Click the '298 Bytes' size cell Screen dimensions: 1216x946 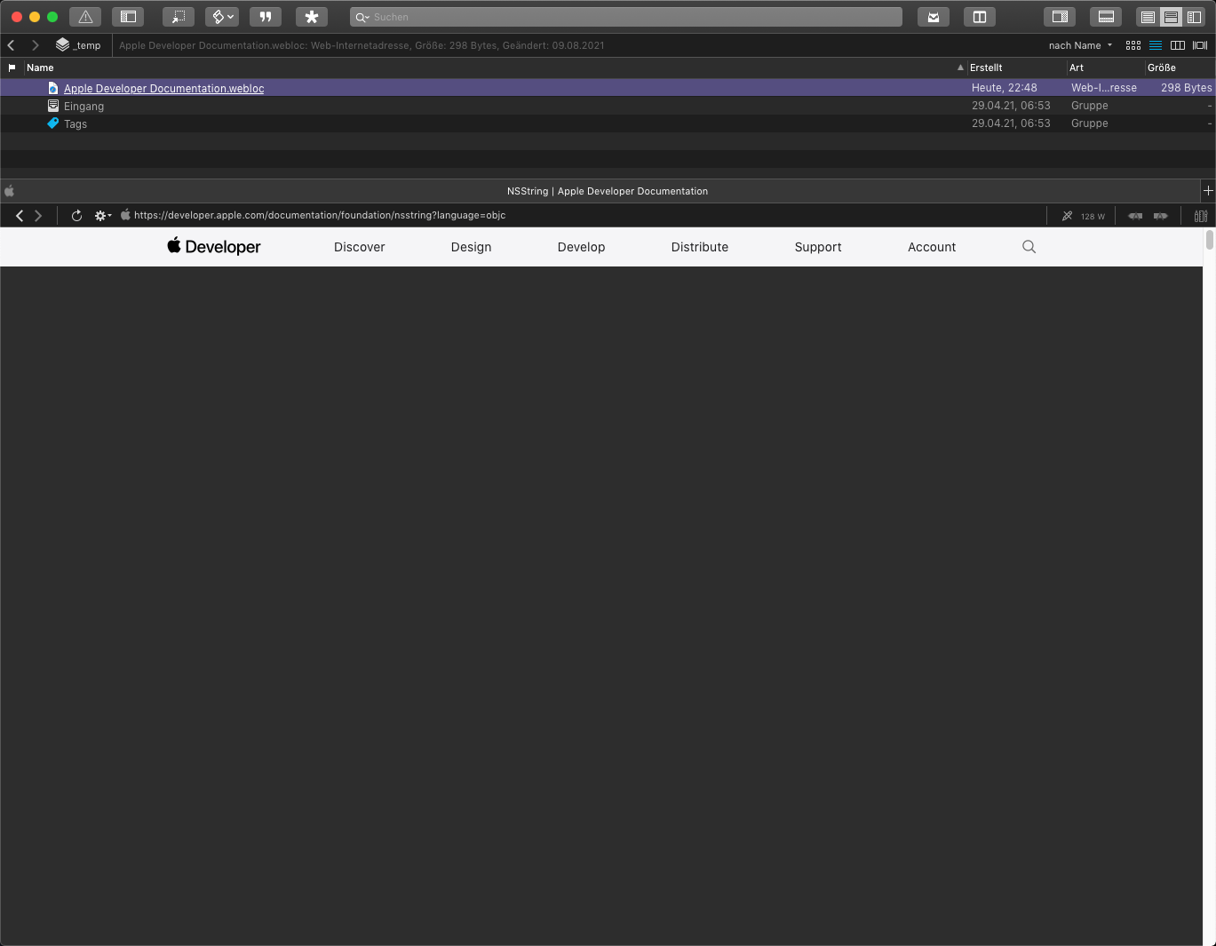click(1186, 88)
